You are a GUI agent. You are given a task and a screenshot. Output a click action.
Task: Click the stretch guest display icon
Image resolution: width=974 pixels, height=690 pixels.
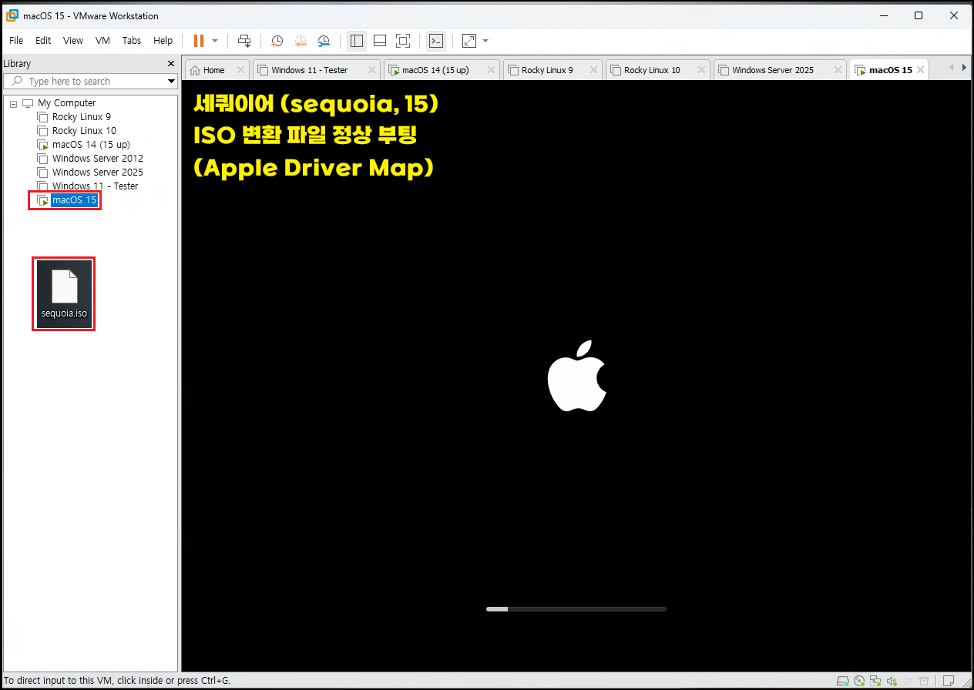469,41
